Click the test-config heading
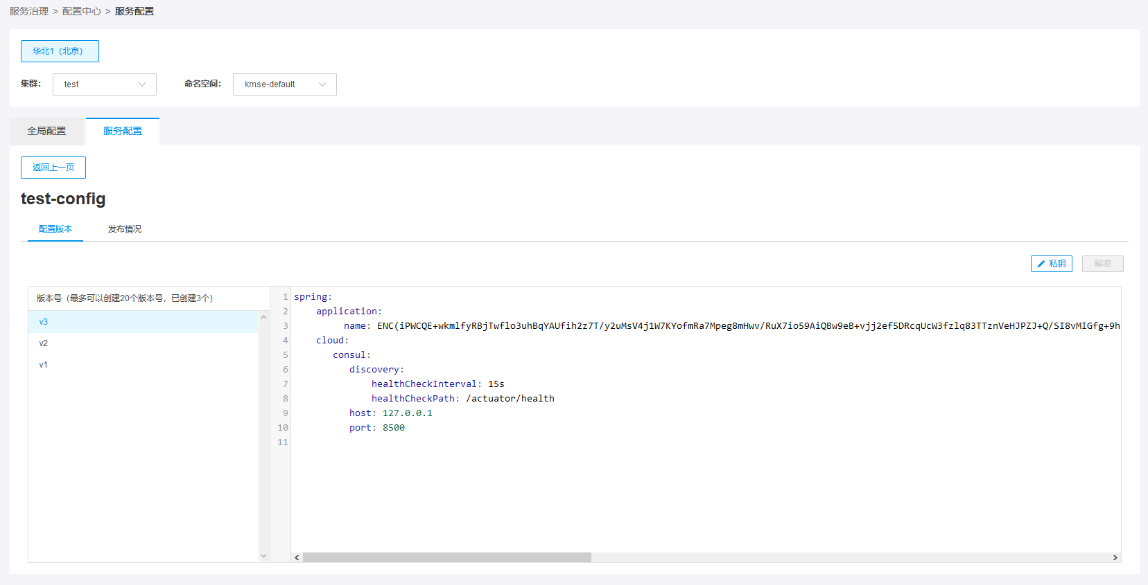Screen dimensions: 1148x585 (63, 199)
